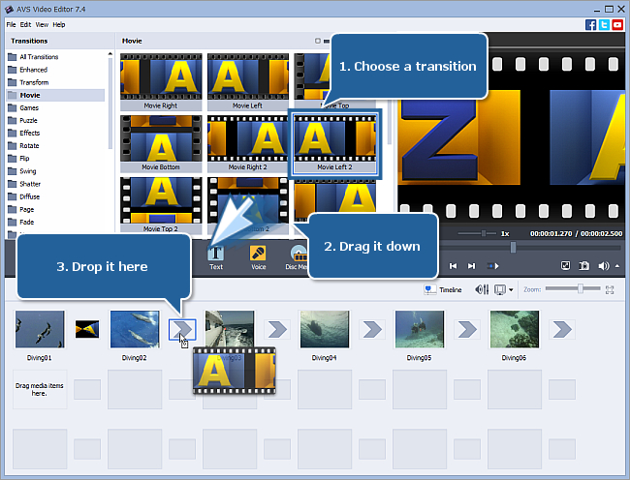This screenshot has height=480, width=630.
Task: Select the transition slot between Diving04 and Diving05
Action: pyautogui.click(x=372, y=329)
